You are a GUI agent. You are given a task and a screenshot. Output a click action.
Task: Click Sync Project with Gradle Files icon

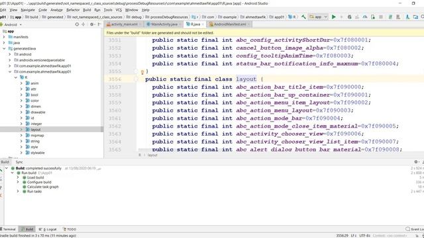[x=390, y=17]
